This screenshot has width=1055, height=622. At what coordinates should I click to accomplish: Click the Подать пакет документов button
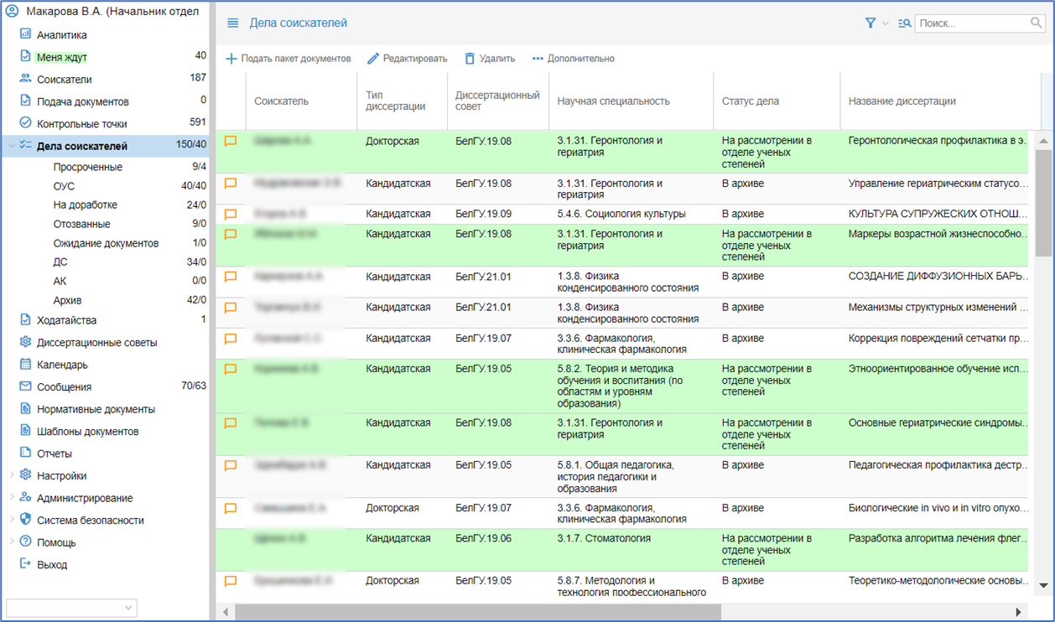click(x=288, y=59)
